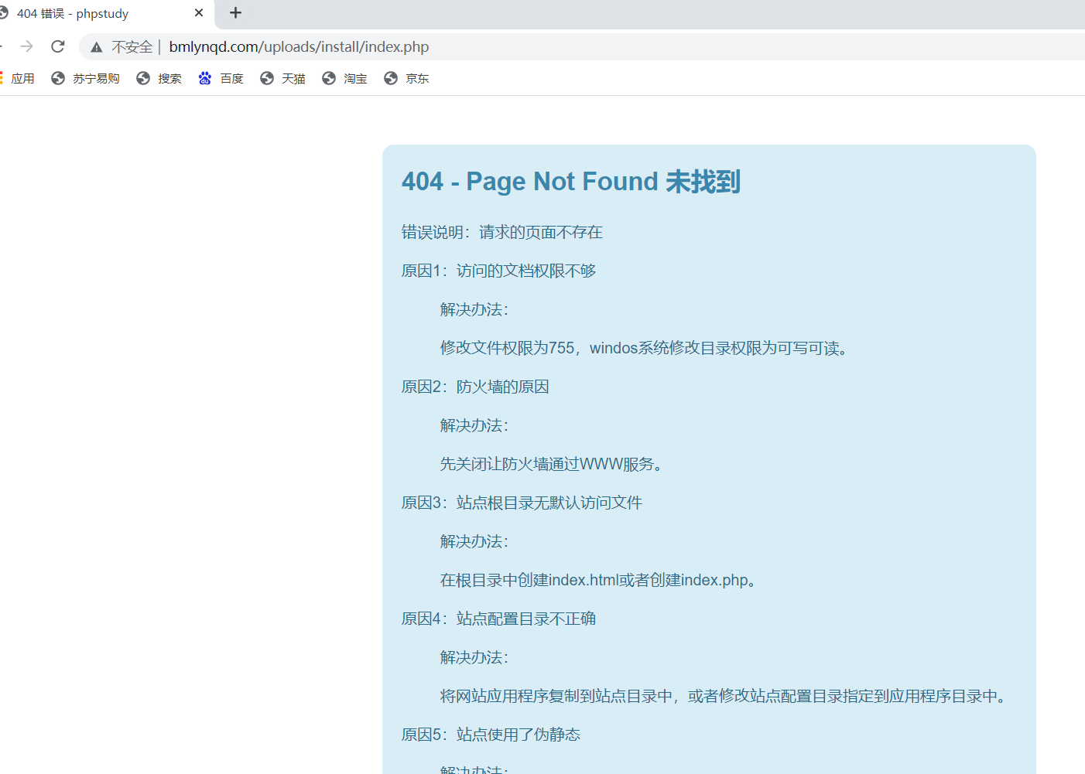This screenshot has width=1085, height=774.
Task: Click the 不安全 security warning icon
Action: pos(96,46)
